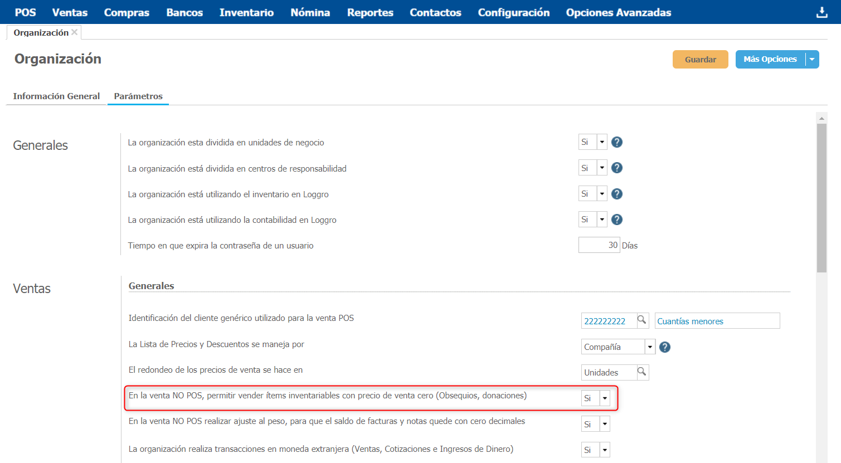
Task: Expand dropdown for precio de venta cero
Action: tap(605, 398)
